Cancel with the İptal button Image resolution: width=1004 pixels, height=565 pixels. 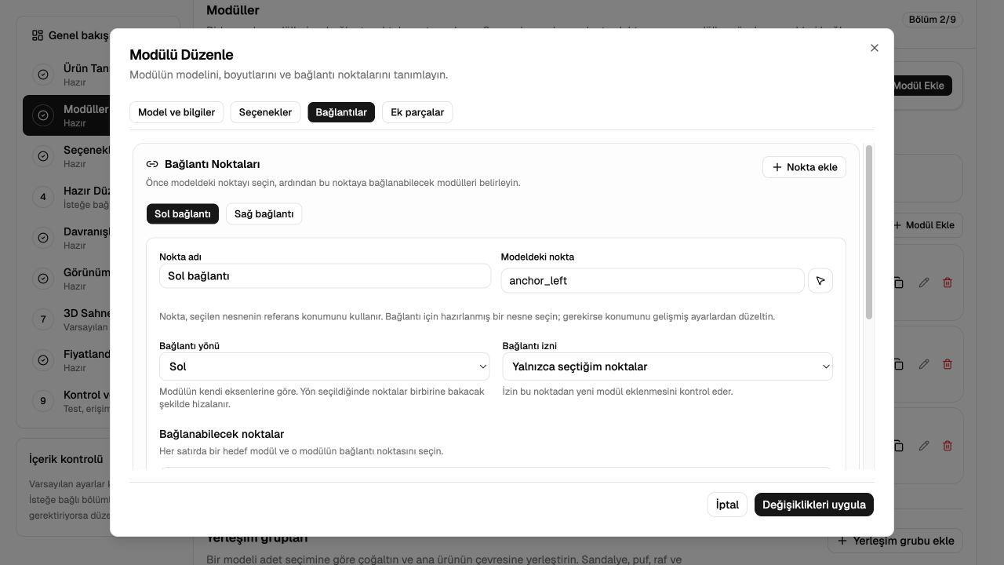pos(727,505)
